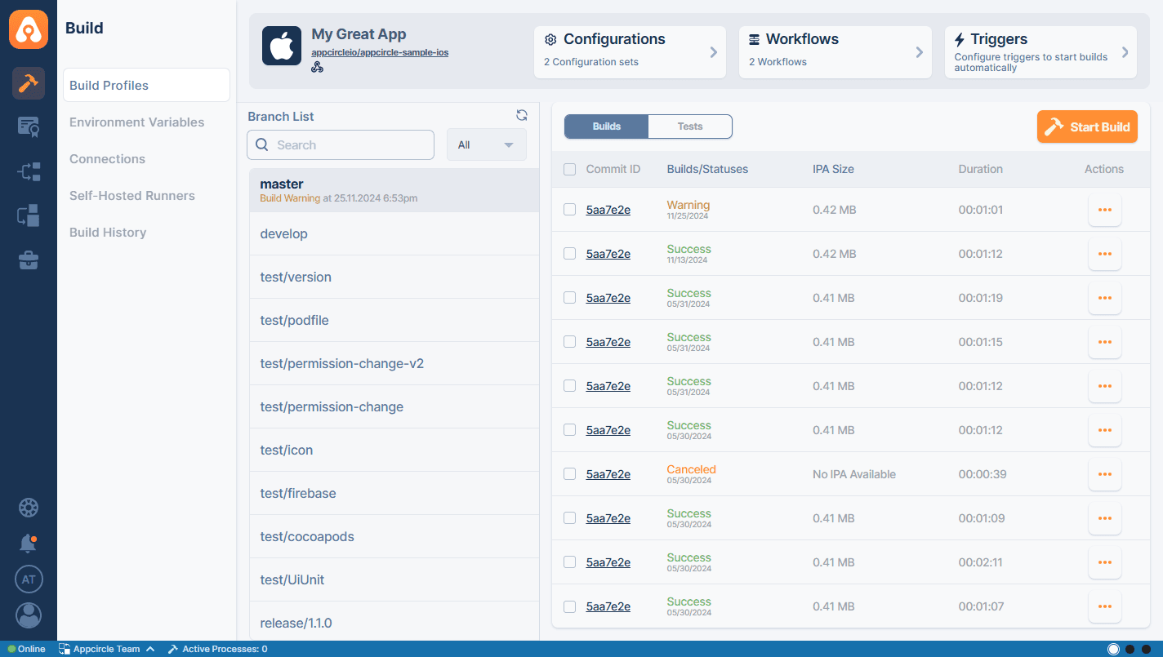Open Self-Hosted Runners menu item

coord(132,196)
